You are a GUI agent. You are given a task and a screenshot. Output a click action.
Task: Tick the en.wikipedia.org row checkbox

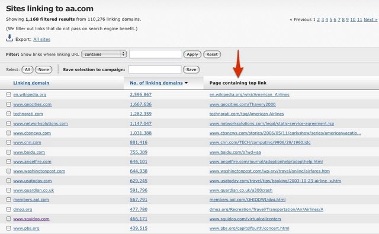tap(9, 95)
